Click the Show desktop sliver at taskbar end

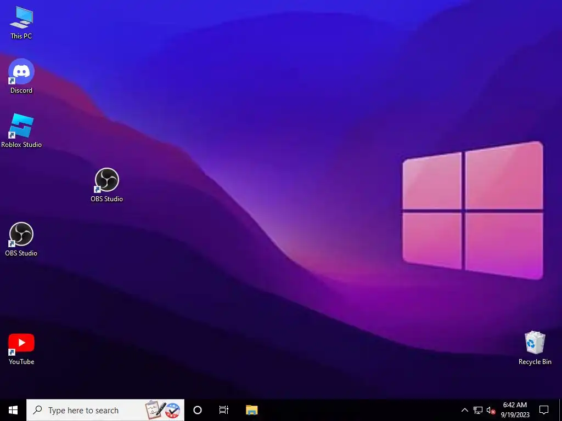pos(560,410)
